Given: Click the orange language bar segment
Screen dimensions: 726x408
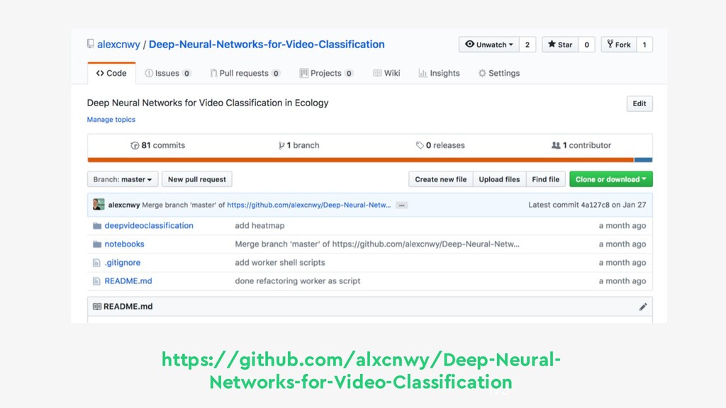Looking at the screenshot, I should [361, 160].
